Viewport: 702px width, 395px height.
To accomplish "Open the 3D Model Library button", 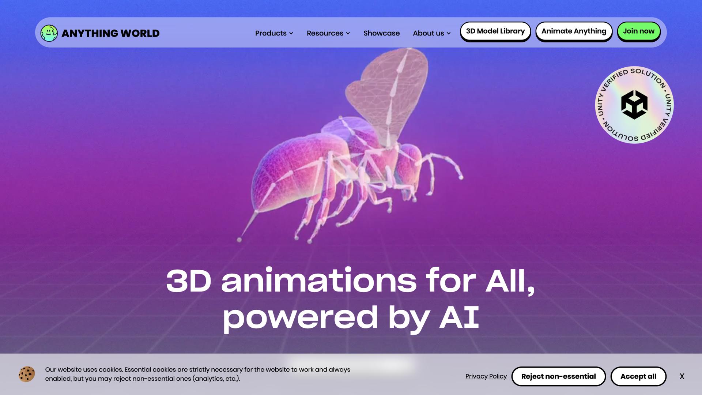I will pyautogui.click(x=495, y=31).
